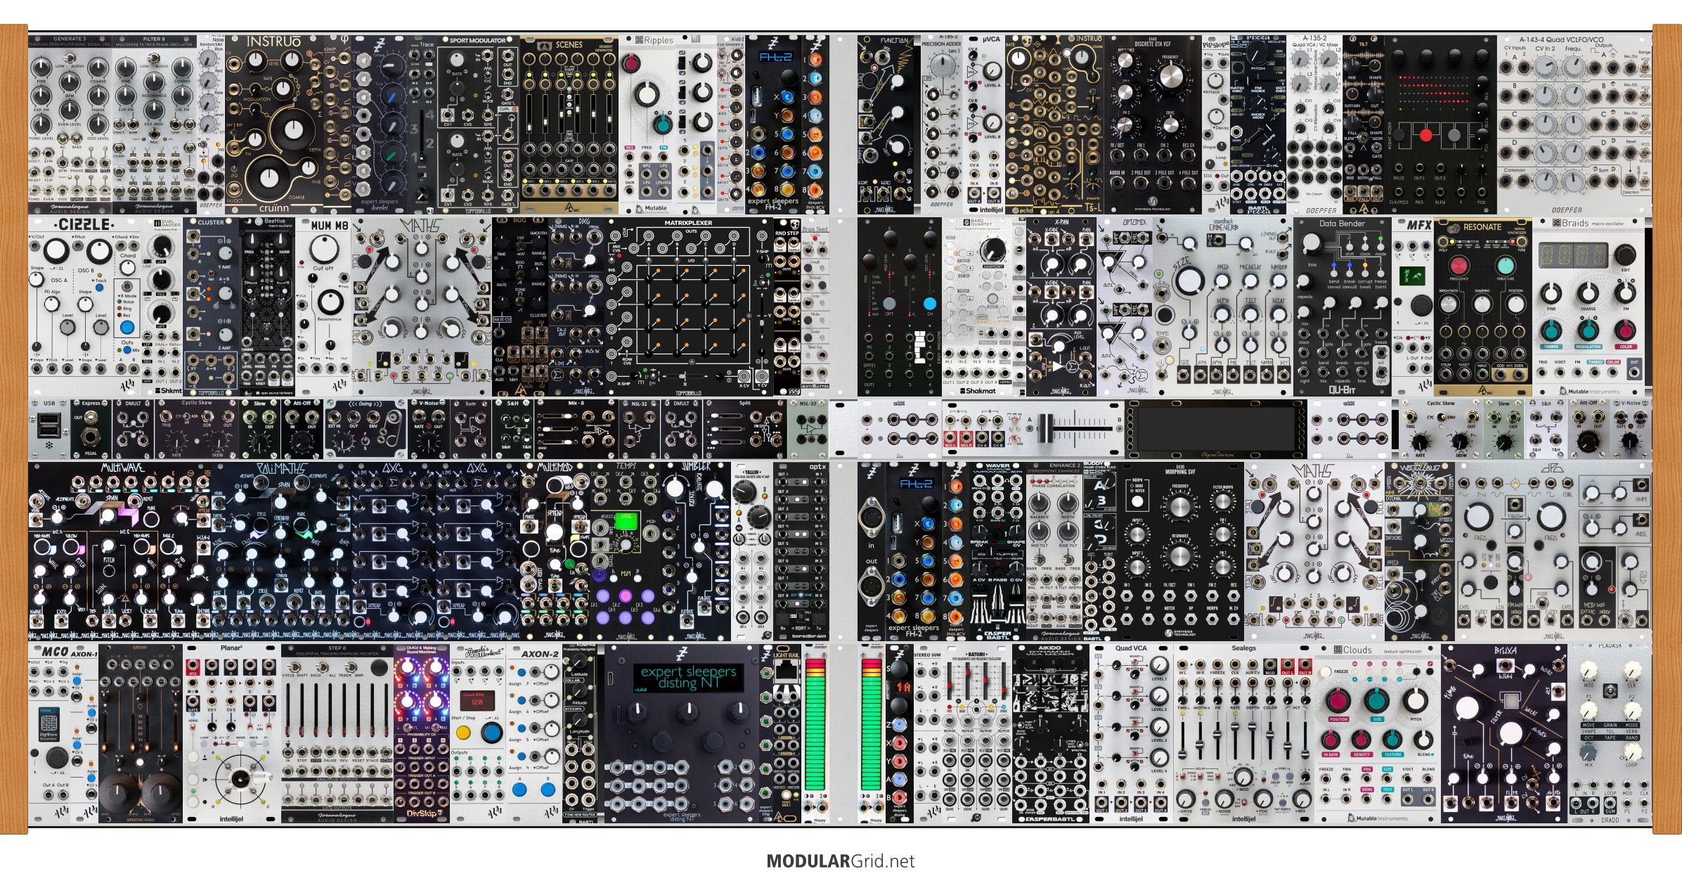Select the DivSkip clock module

(x=422, y=733)
